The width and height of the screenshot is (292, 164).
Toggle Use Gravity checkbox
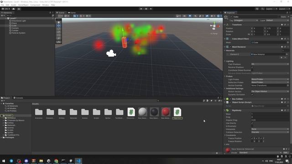tap(252, 123)
